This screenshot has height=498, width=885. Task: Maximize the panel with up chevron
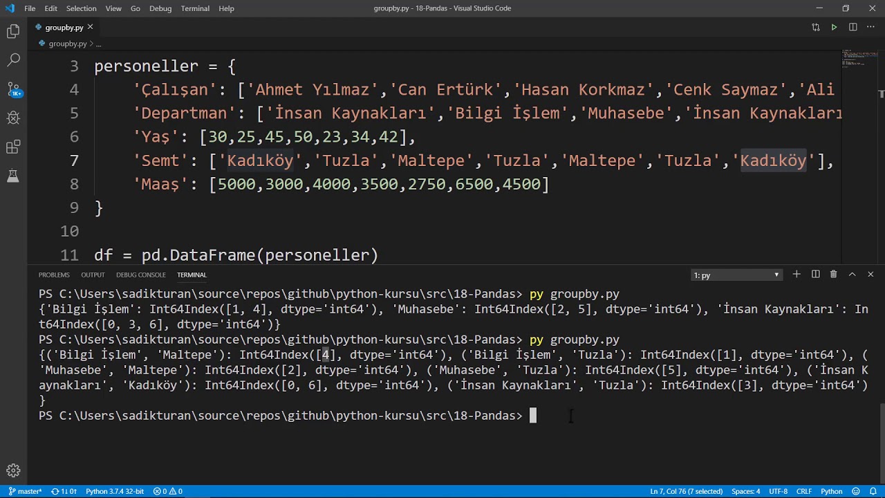(x=852, y=275)
